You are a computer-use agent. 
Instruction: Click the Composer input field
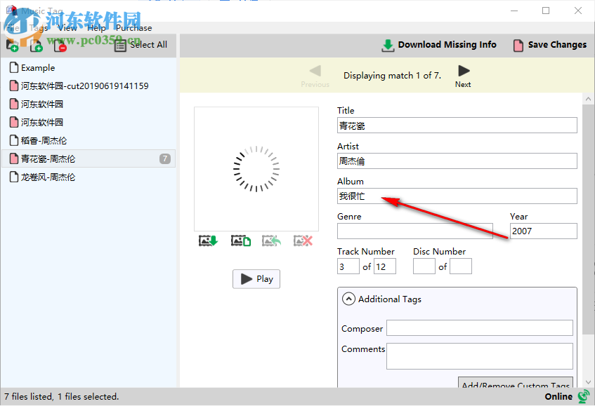(x=480, y=328)
